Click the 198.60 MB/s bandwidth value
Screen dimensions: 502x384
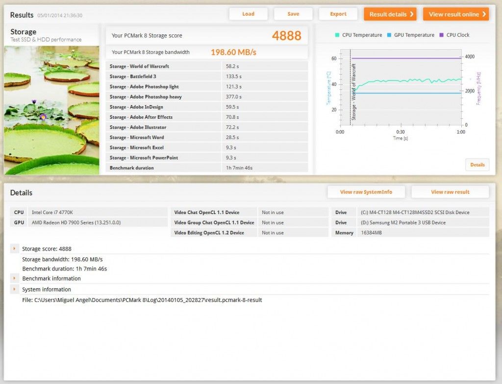click(x=233, y=52)
